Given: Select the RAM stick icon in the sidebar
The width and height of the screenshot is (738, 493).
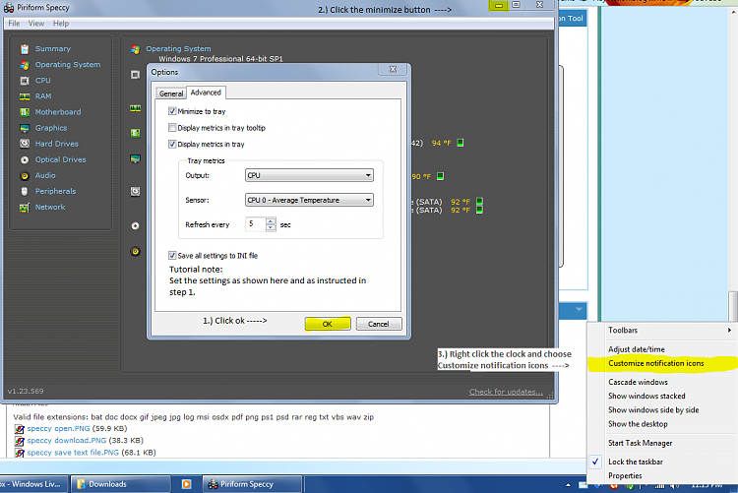Looking at the screenshot, I should click(25, 96).
